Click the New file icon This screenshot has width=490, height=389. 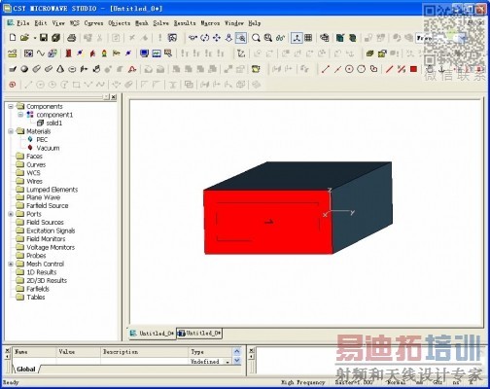click(x=13, y=38)
